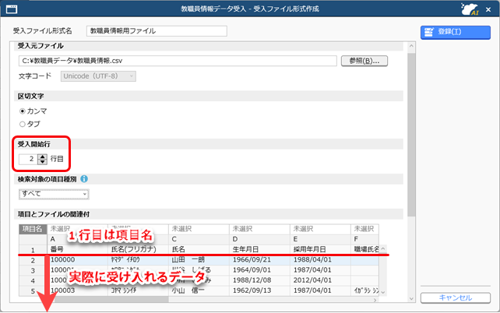The width and height of the screenshot is (500, 313).
Task: Click the source file path field
Action: (178, 61)
